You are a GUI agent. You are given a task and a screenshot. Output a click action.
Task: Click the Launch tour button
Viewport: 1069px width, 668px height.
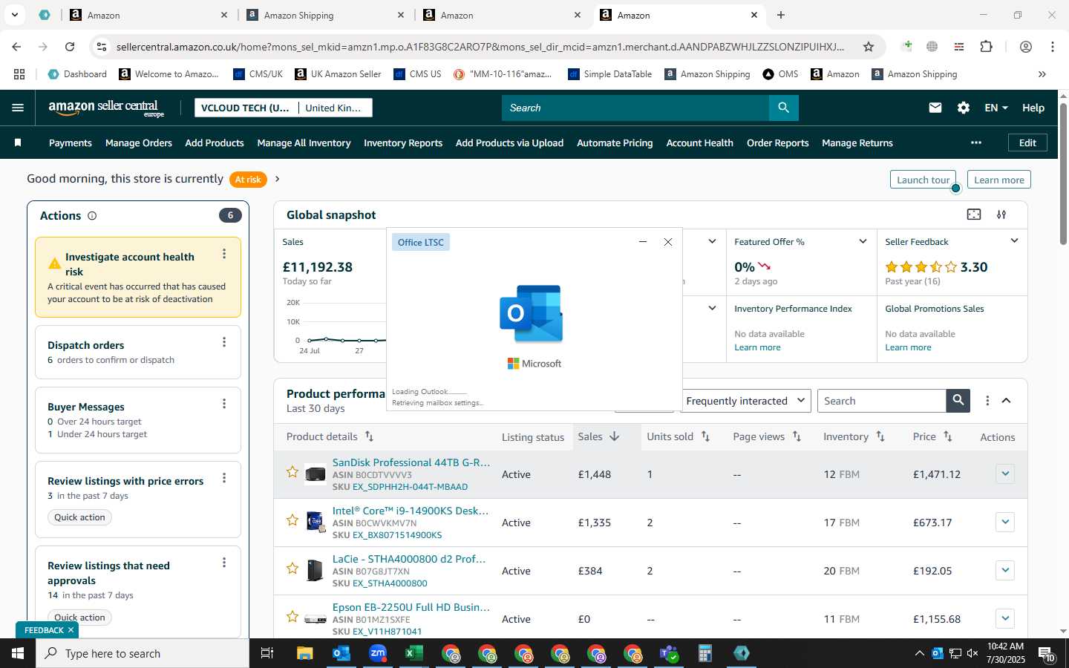click(x=923, y=180)
